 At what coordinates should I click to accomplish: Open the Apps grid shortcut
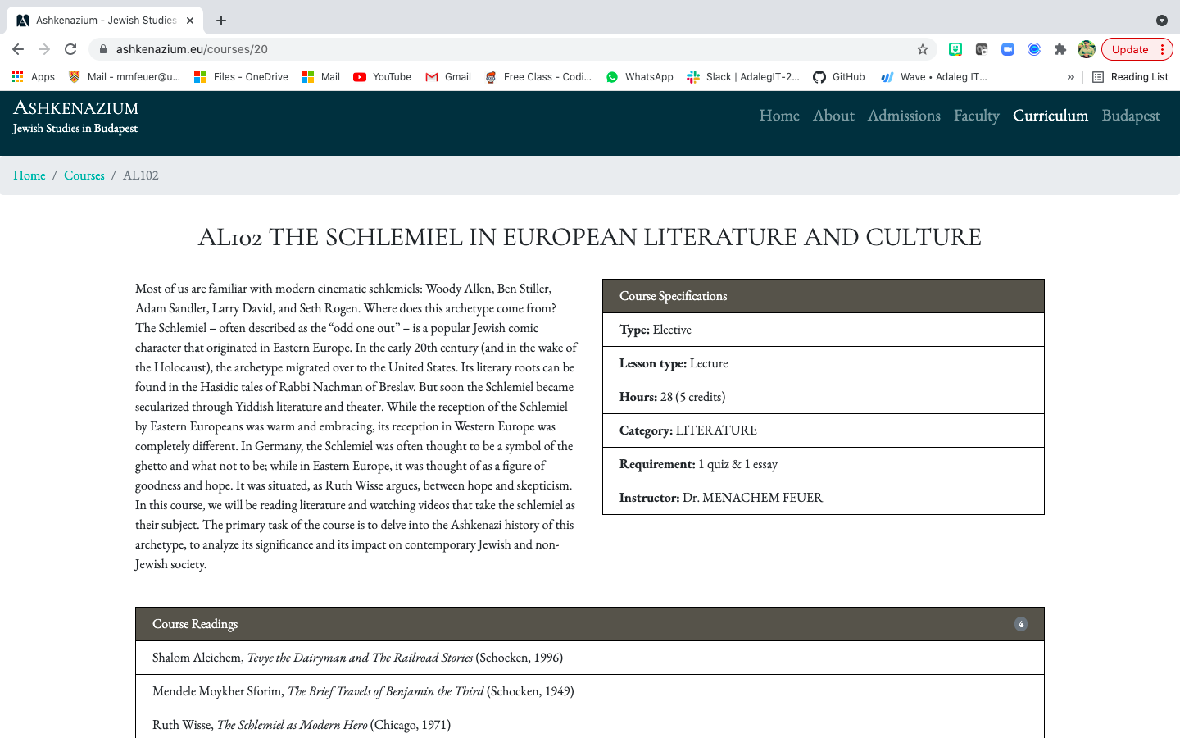tap(34, 77)
